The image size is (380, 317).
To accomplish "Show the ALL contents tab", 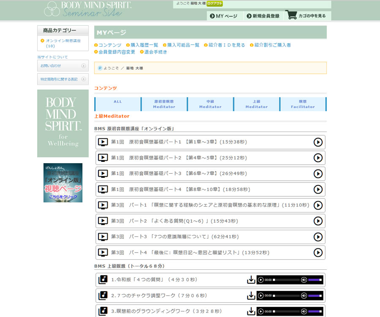I will coord(118,102).
